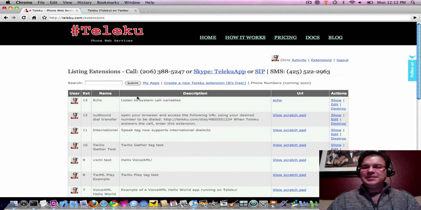Open iTunes from the dock
This screenshot has height=210, width=421.
click(x=193, y=204)
